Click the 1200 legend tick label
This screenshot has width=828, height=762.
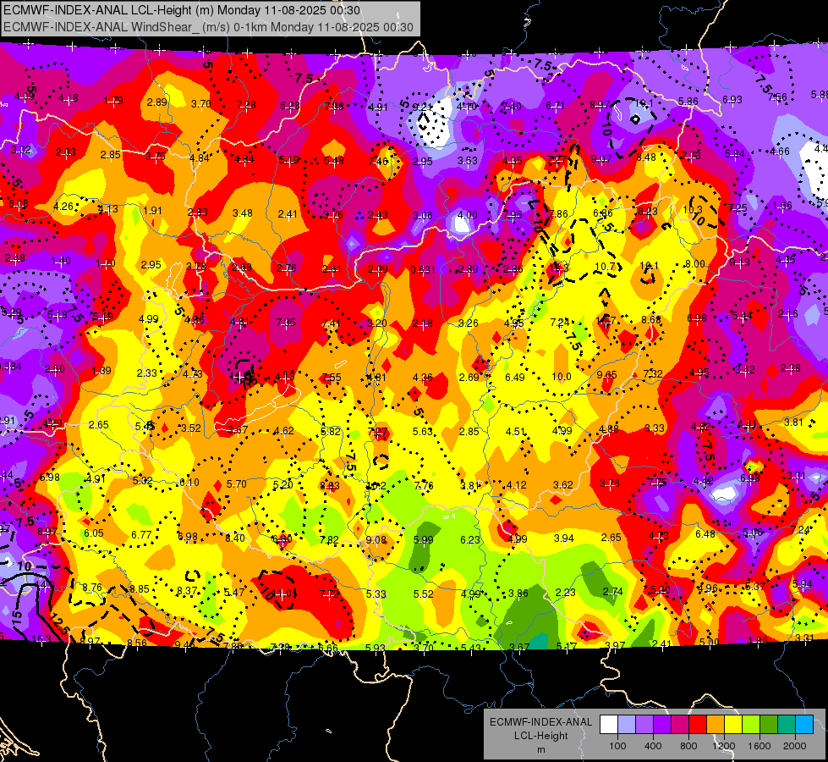tap(723, 746)
